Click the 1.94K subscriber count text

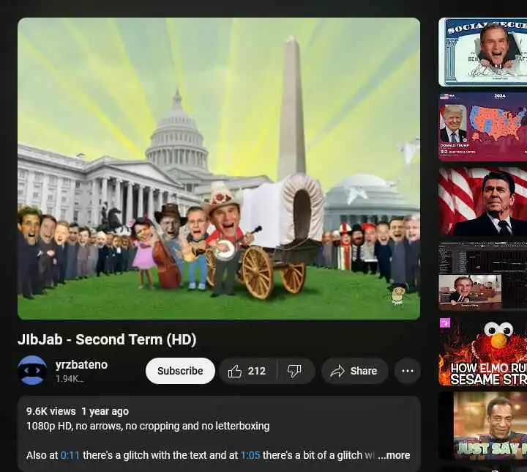[70, 379]
